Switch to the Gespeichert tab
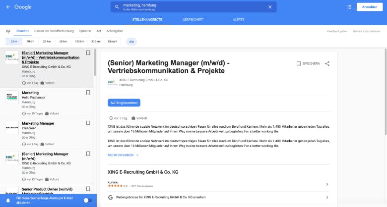 tap(193, 19)
